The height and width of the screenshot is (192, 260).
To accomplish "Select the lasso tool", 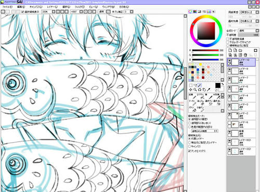I will tap(196, 85).
